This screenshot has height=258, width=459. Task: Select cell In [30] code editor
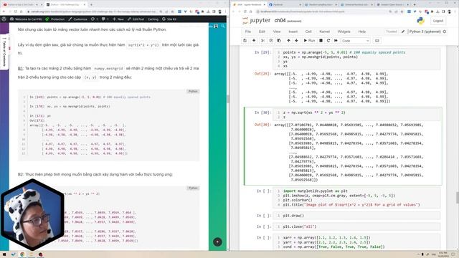click(356, 115)
